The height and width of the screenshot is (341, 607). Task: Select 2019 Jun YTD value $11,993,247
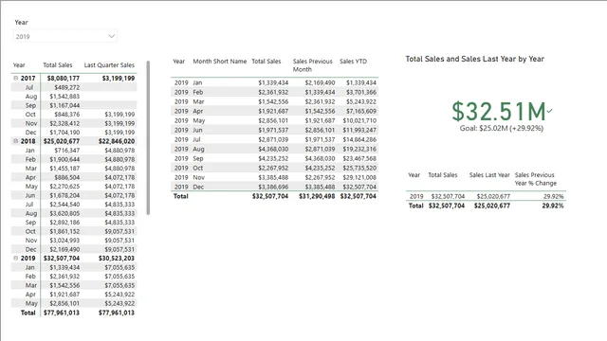coord(359,130)
